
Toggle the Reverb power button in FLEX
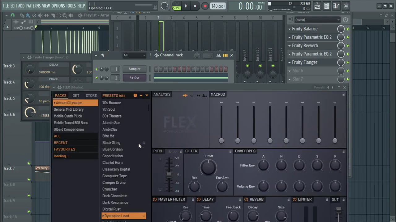pos(246,199)
